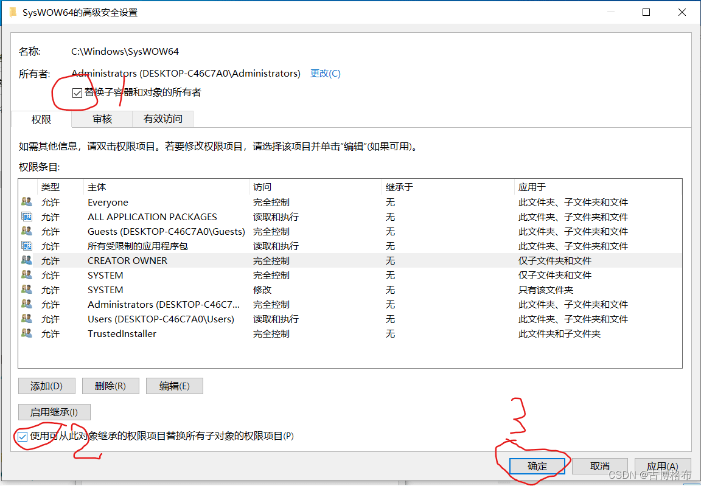Screen dimensions: 701x486
Task: Select the Administrators permission entry row
Action: pos(163,304)
